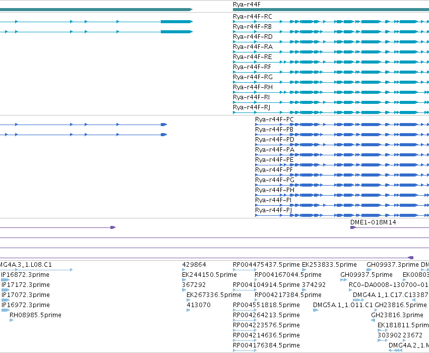Select EST 374292
Viewport: 429px width, 353px height.
click(x=314, y=285)
